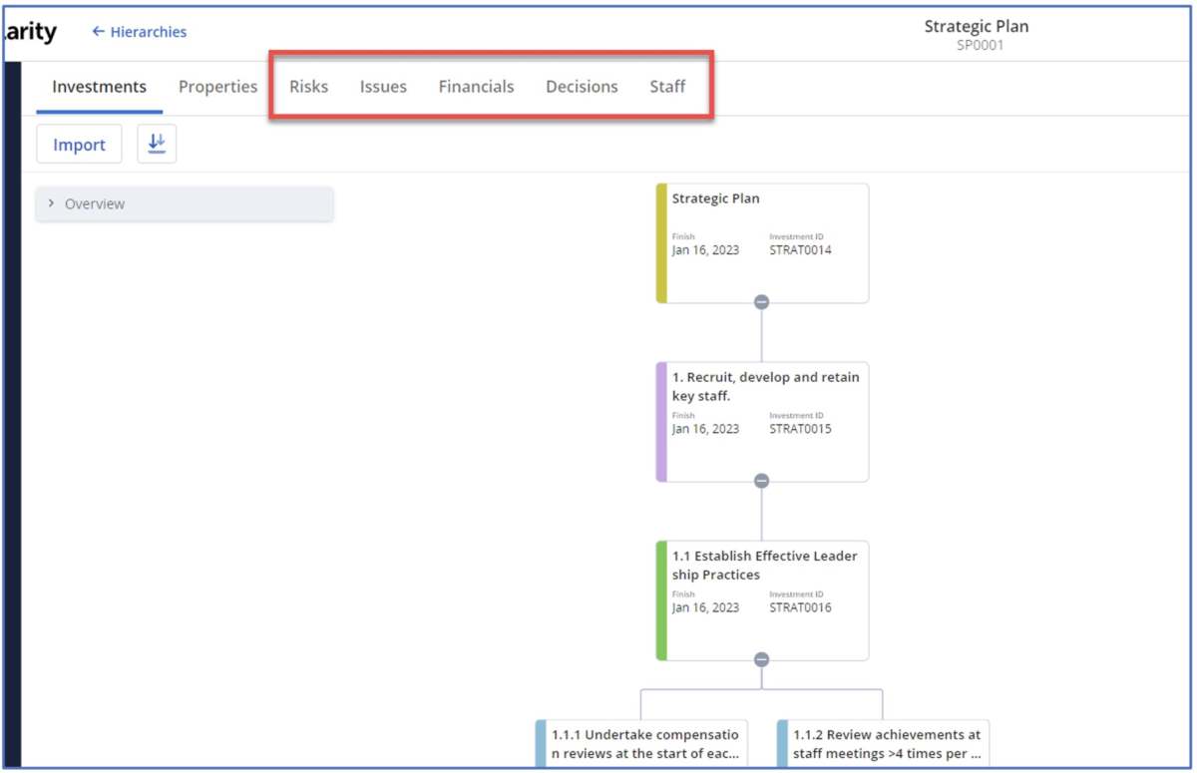
Task: Open the Properties tab
Action: point(217,87)
